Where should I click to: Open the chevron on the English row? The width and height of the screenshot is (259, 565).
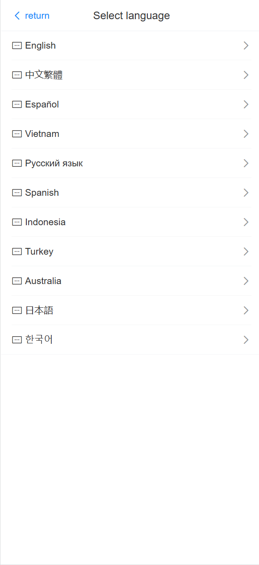pyautogui.click(x=246, y=45)
